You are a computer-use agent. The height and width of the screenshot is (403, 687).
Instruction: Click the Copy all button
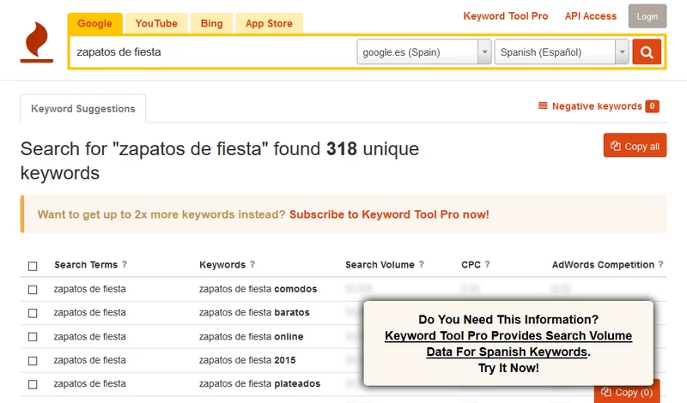pos(635,145)
